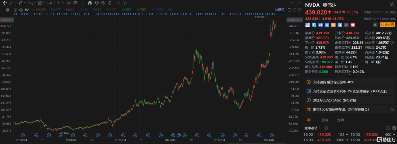397x144 pixels.
Task: Add a comment bubble annotation
Action: (75, 3)
